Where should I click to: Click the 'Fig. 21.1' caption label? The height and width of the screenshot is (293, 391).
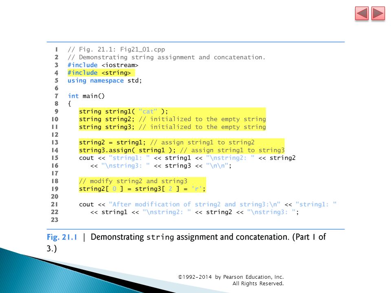[62, 237]
